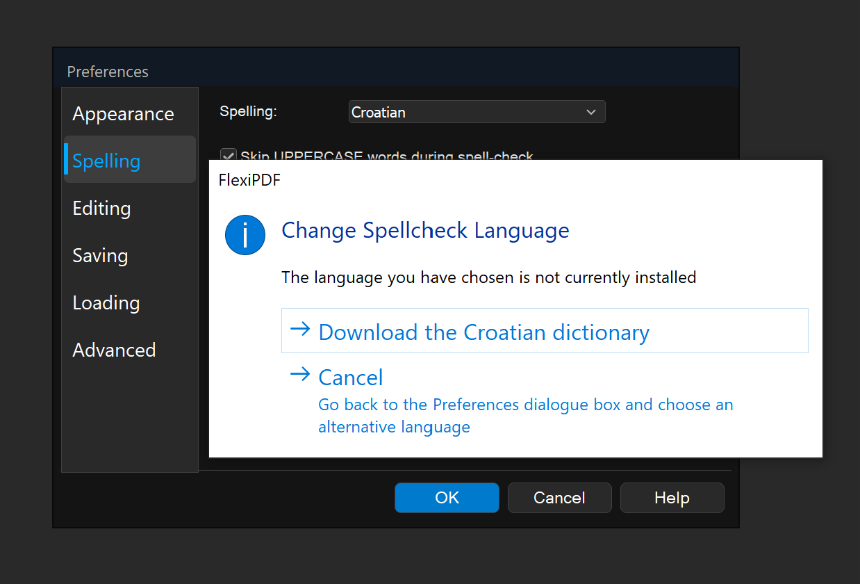Open Help from the Preferences dialog
Viewport: 860px width, 584px height.
click(x=672, y=498)
